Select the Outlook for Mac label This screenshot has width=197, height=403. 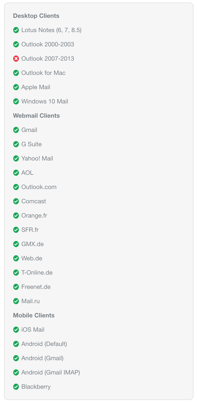coord(43,73)
